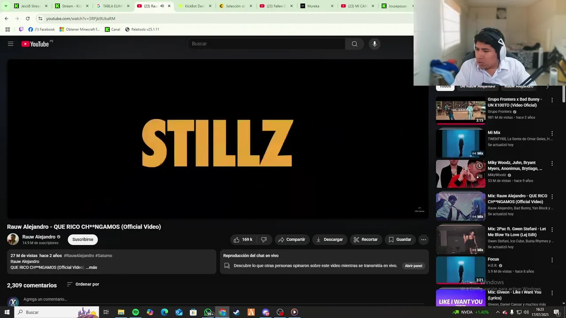
Task: Open live chat replay with Abrir panel
Action: coord(413,266)
